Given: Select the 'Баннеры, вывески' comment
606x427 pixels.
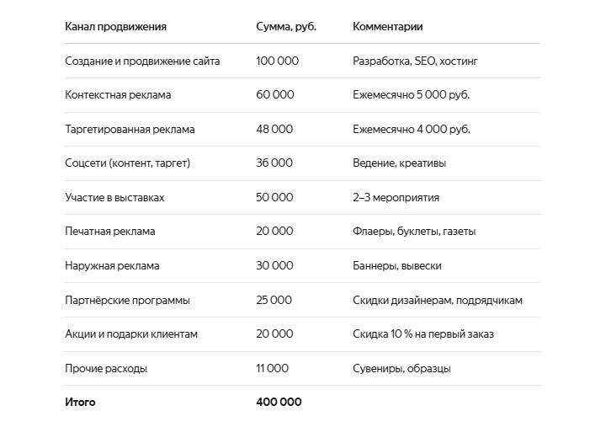Looking at the screenshot, I should 397,266.
